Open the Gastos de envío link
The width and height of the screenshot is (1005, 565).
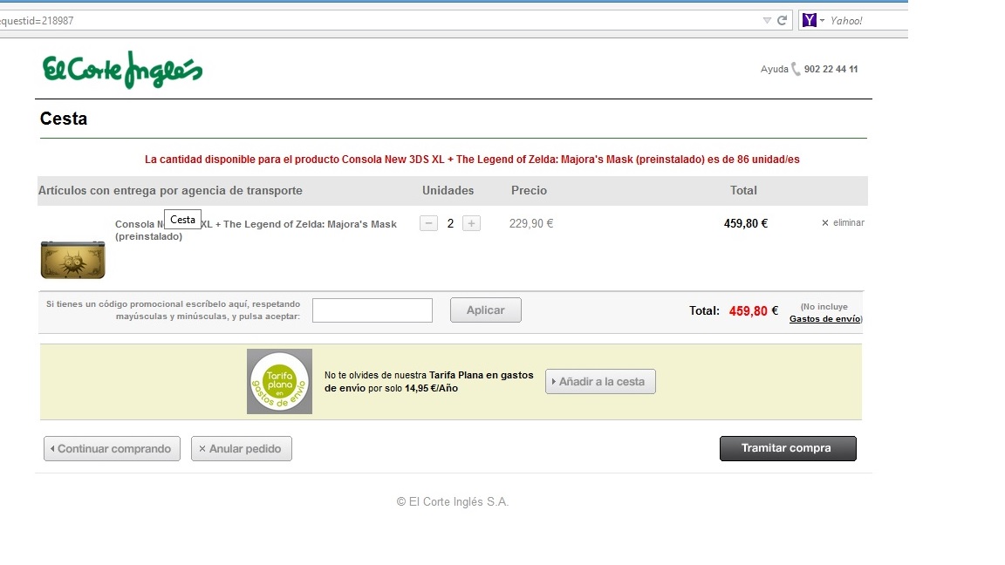825,318
